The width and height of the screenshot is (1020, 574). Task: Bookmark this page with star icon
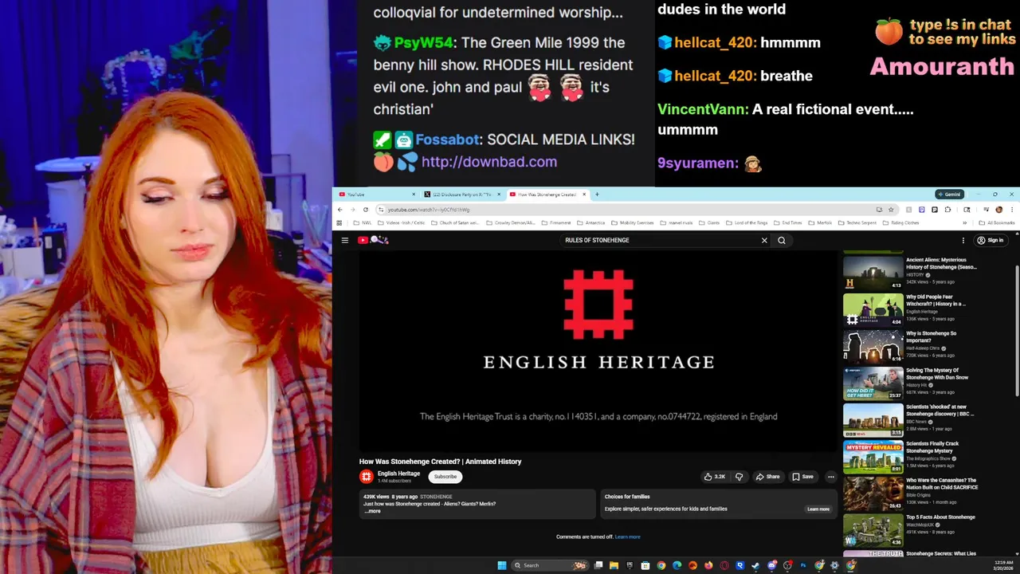point(891,210)
